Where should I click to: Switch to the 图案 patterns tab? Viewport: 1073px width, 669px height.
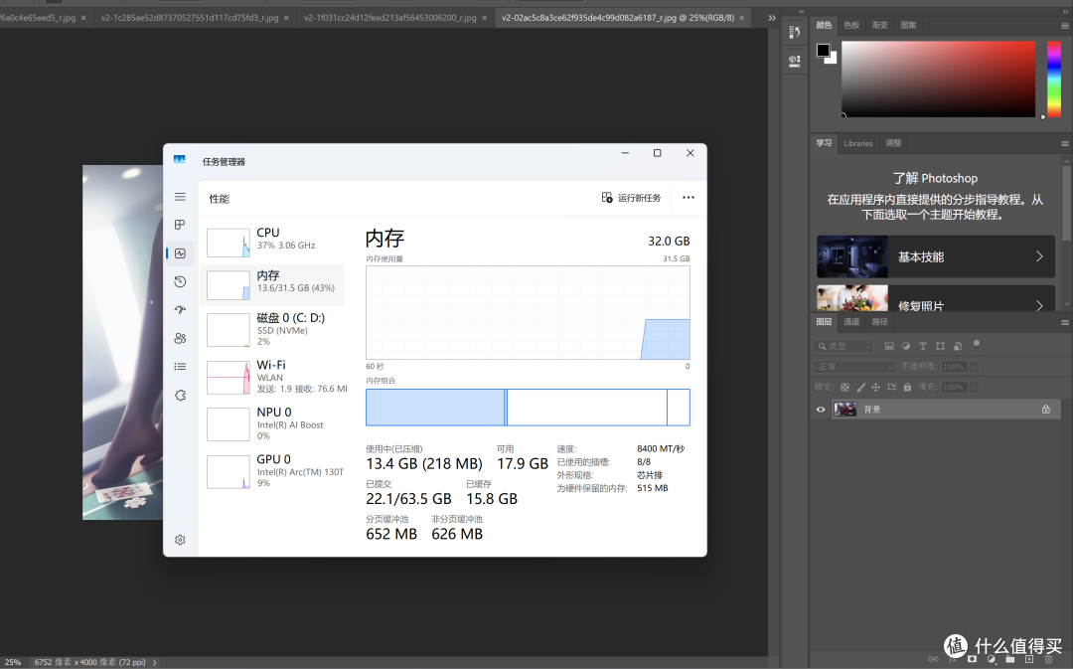point(908,25)
